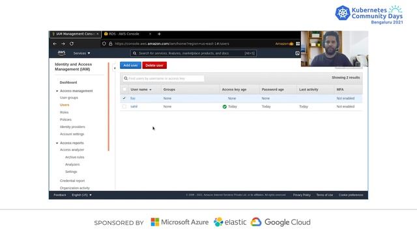Open Access analyzer in the sidebar
The height and width of the screenshot is (234, 417).
(72, 149)
